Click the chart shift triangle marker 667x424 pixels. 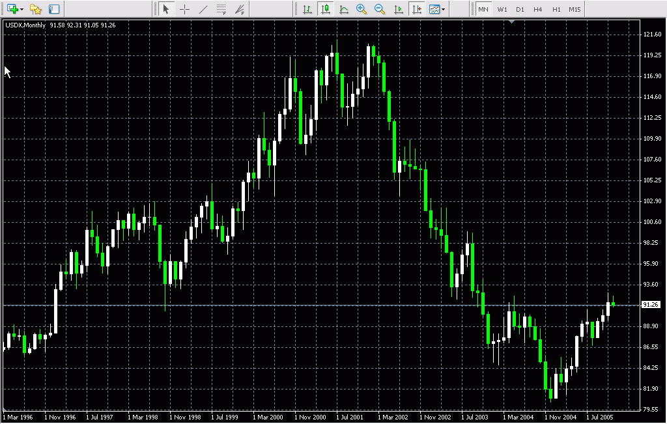point(512,21)
